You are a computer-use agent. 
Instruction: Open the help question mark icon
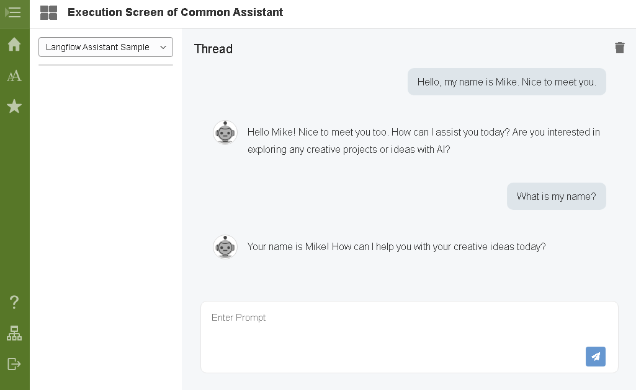click(14, 302)
